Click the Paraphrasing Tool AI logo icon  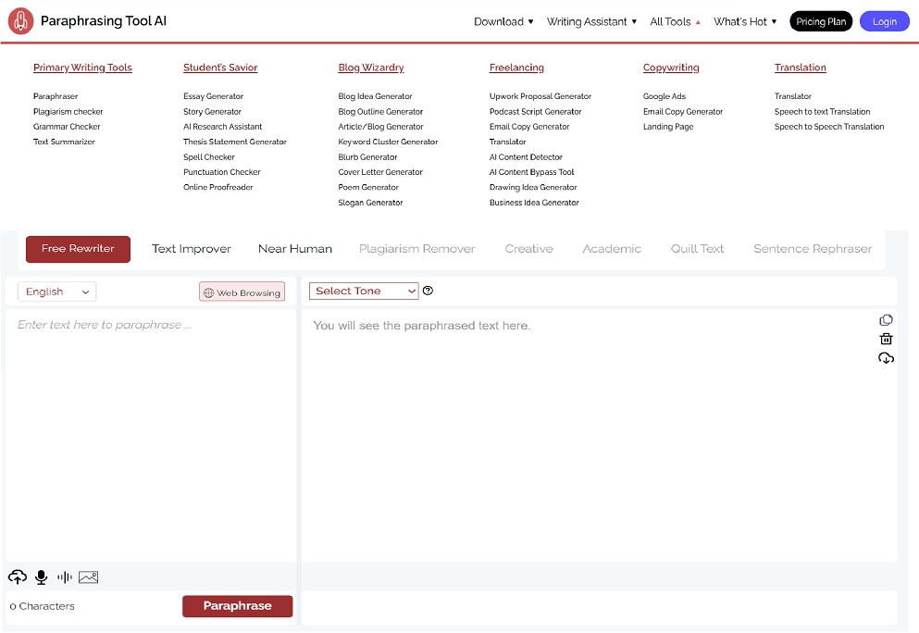20,21
